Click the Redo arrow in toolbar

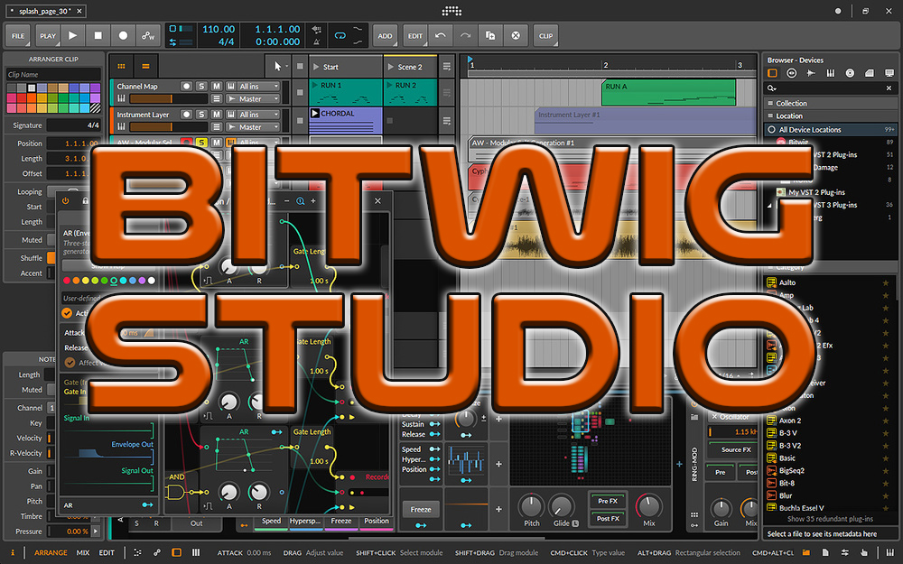465,36
